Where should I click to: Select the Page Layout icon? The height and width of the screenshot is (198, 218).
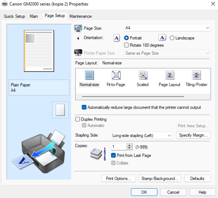[169, 75]
